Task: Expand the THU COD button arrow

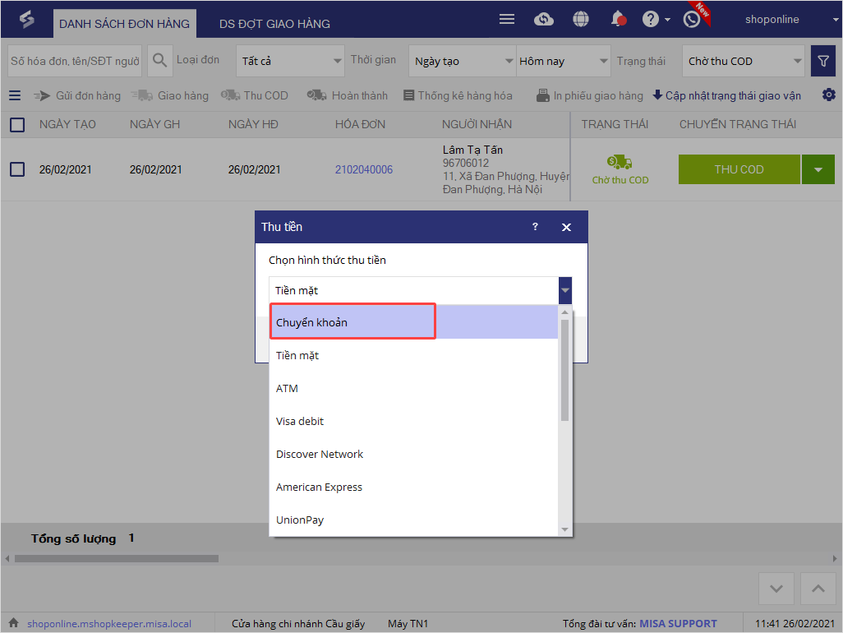Action: coord(818,169)
